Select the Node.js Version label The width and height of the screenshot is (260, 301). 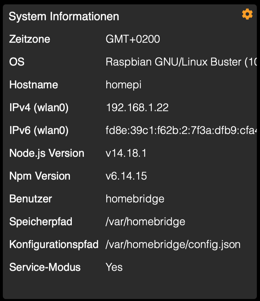47,153
